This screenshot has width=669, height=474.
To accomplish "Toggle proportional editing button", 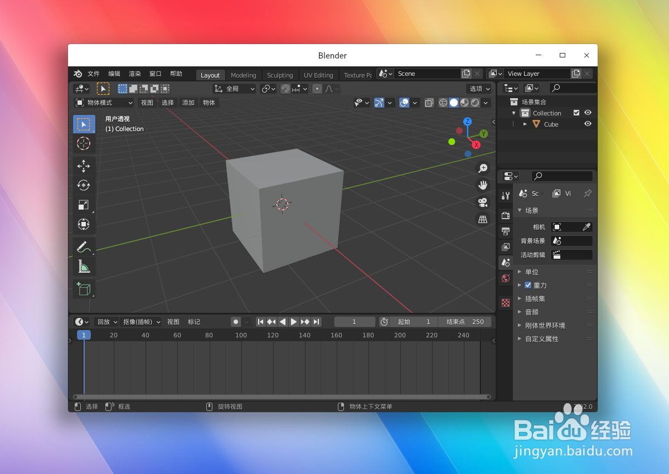I will click(317, 89).
